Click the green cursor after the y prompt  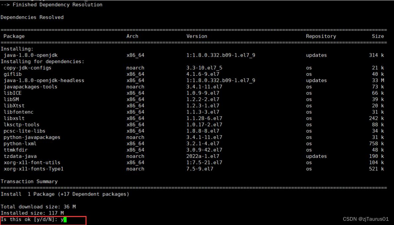coord(65,219)
